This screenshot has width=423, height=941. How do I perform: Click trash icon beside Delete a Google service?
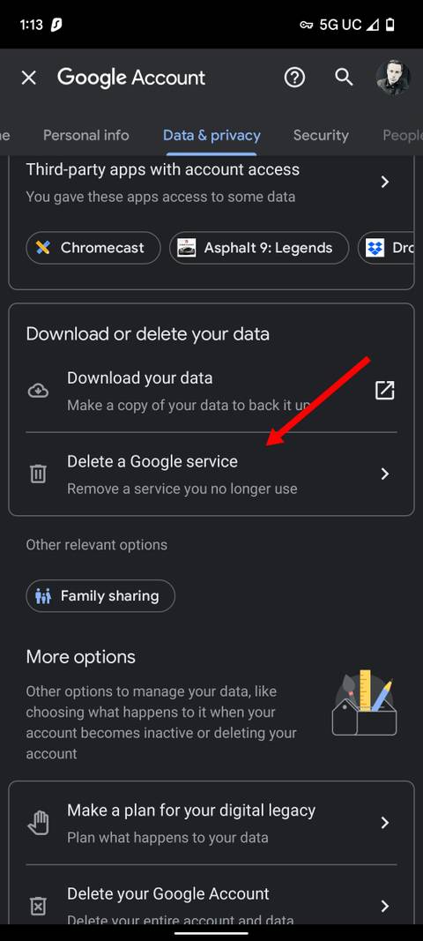(x=38, y=474)
